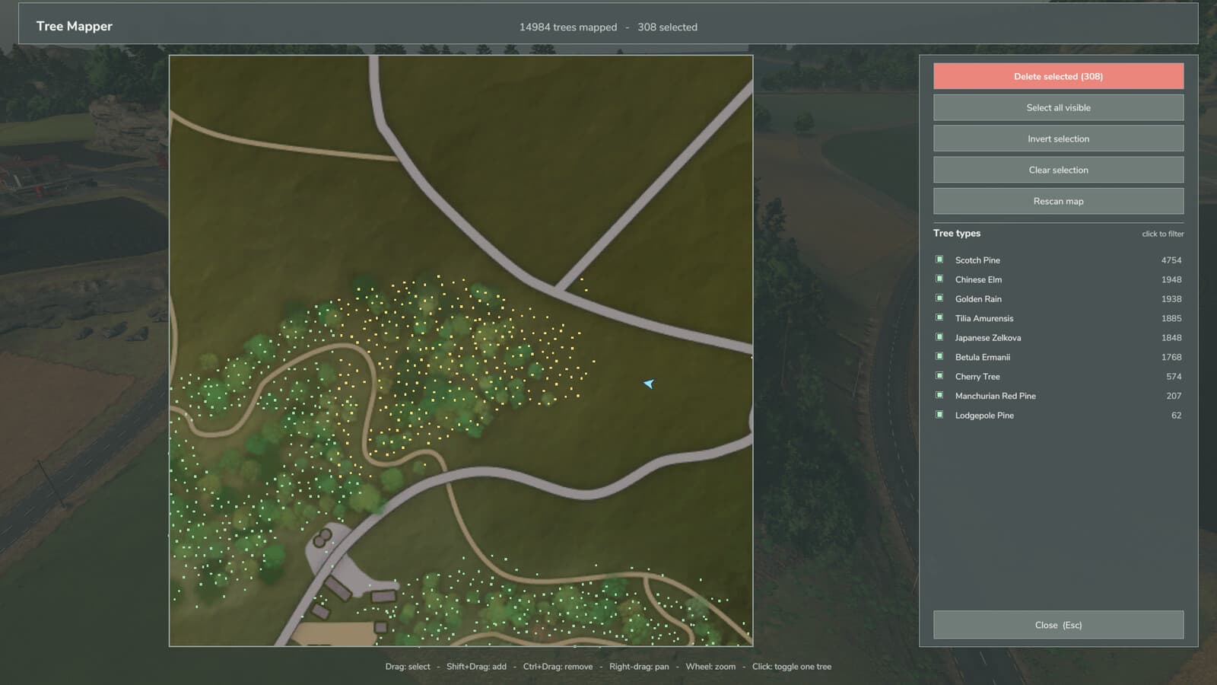This screenshot has height=685, width=1217.
Task: Click the red Delete selected (308) button
Action: point(1058,76)
